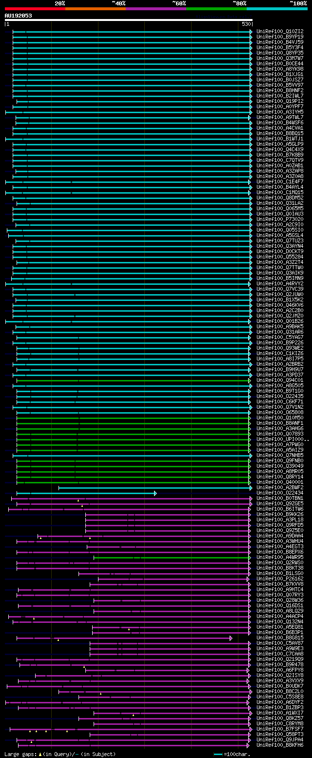Click the green ~80% identity legend bar
The height and width of the screenshot is (758, 312).
click(216, 9)
